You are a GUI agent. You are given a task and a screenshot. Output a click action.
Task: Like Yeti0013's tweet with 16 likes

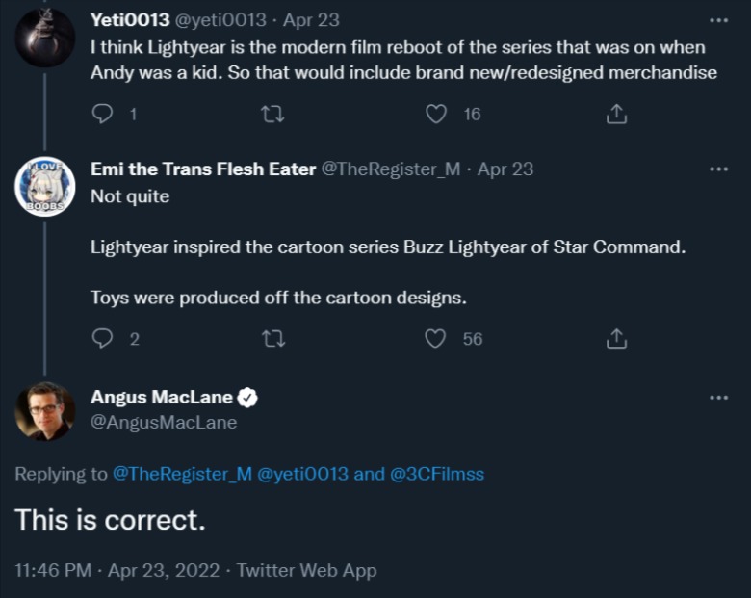coord(436,115)
